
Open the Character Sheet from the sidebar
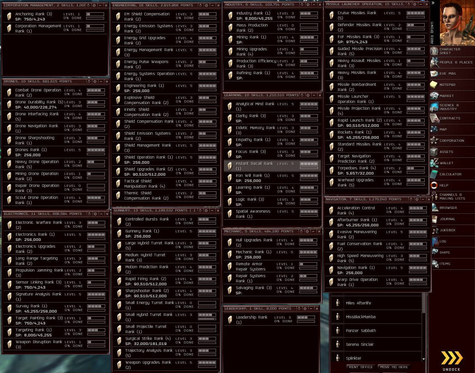point(452,51)
